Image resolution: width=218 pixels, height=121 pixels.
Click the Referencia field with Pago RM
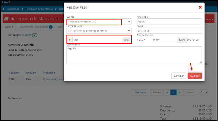169,22
